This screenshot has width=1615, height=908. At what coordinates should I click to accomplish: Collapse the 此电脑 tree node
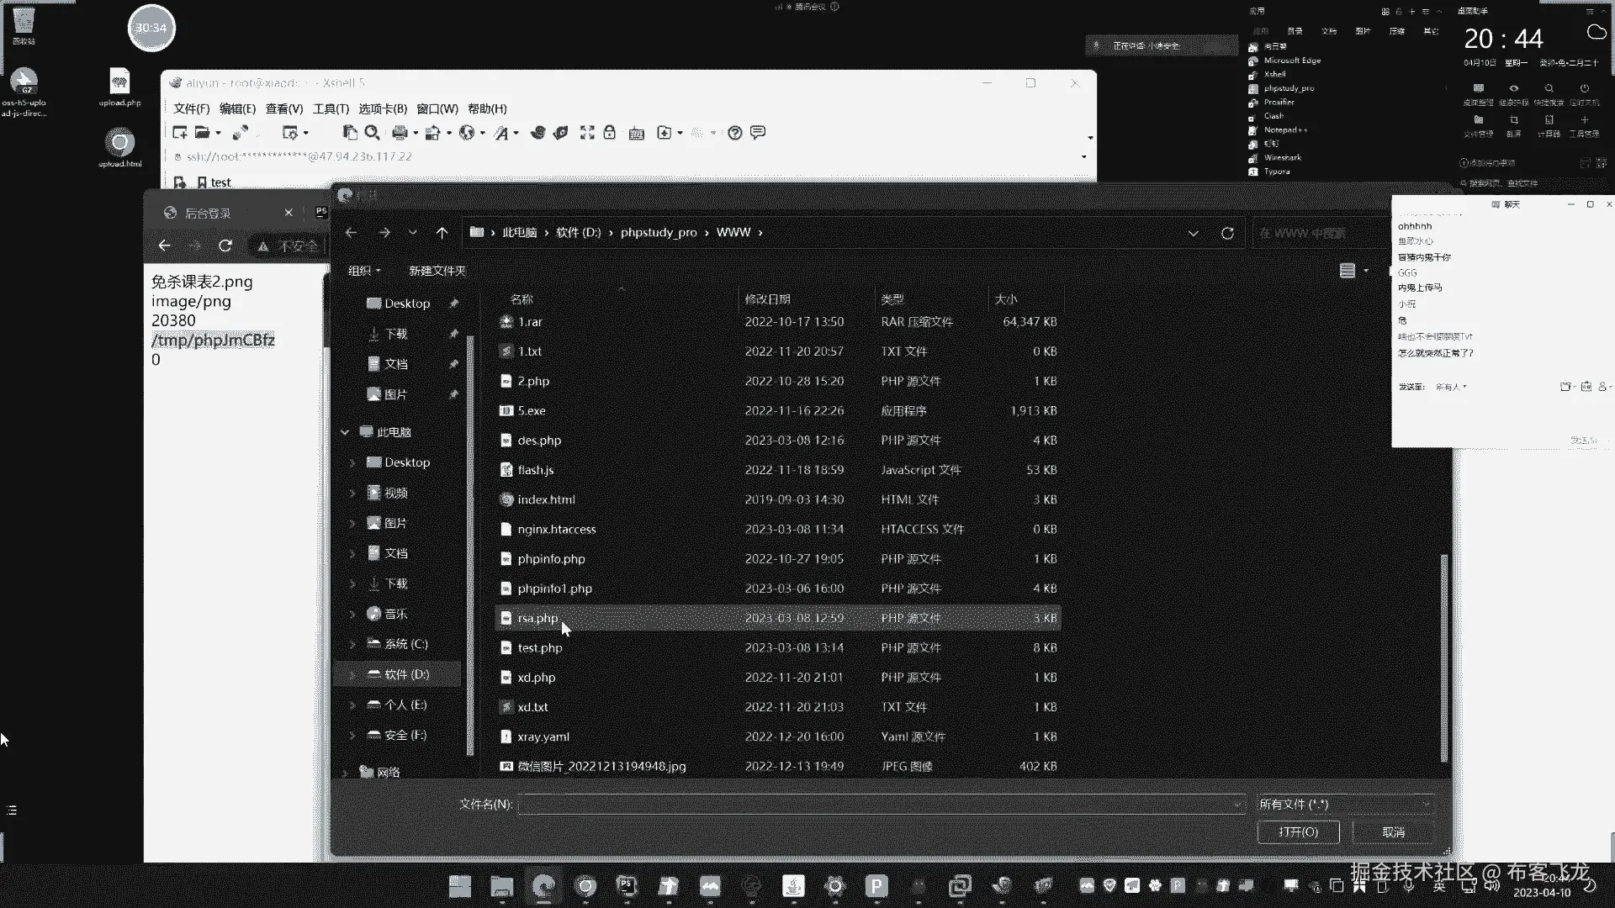point(345,432)
